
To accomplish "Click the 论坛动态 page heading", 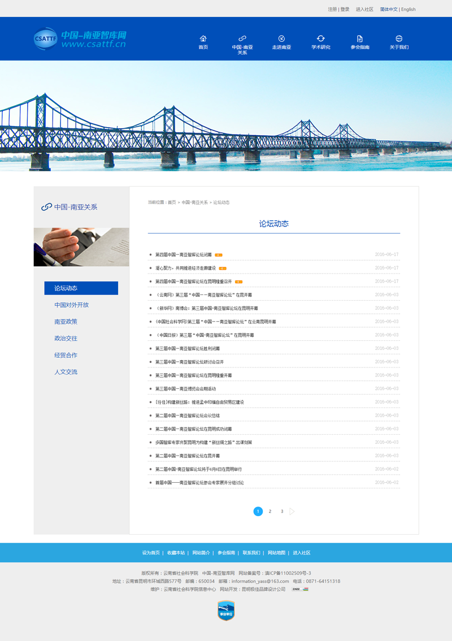I will coord(274,224).
